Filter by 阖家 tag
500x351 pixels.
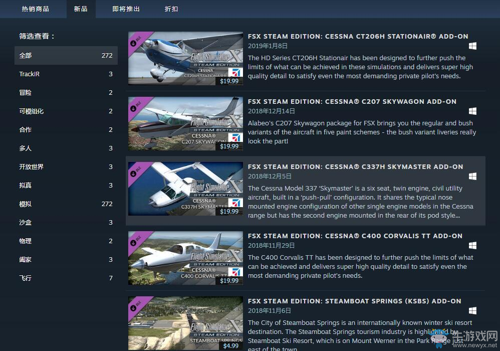tap(66, 259)
